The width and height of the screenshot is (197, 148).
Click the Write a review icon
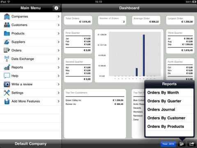click(7, 84)
